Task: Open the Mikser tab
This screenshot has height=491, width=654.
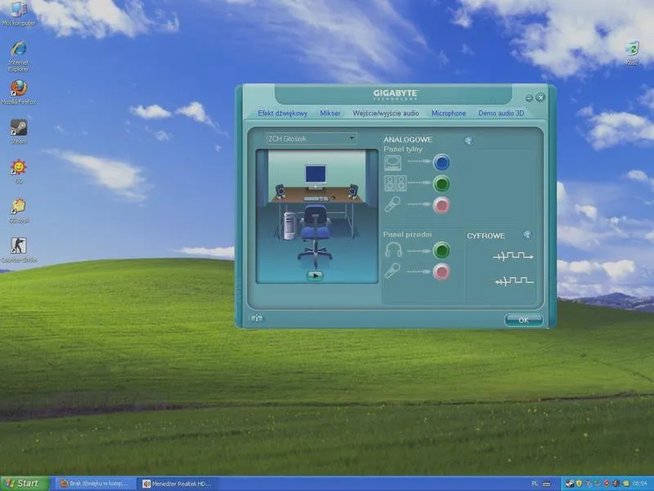Action: tap(330, 113)
